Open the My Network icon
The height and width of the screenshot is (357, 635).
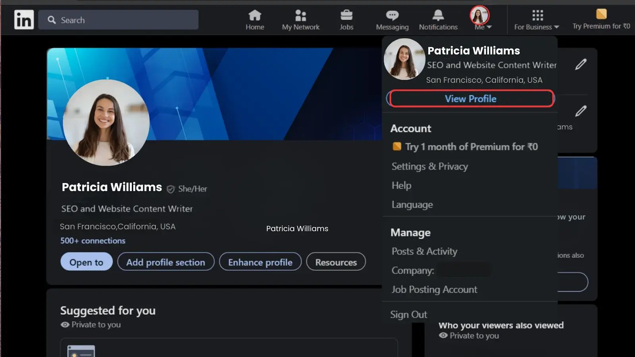coord(300,16)
